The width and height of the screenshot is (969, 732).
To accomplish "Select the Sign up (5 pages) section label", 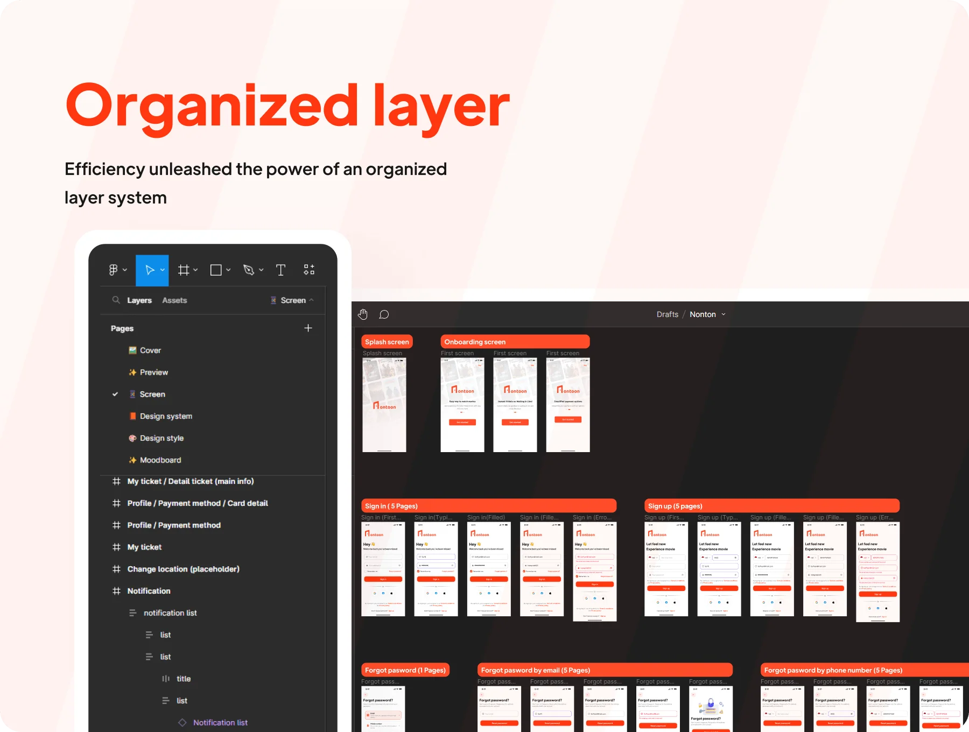I will [772, 506].
